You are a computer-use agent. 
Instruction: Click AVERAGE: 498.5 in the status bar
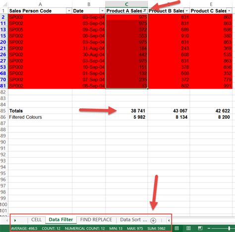pos(24,229)
